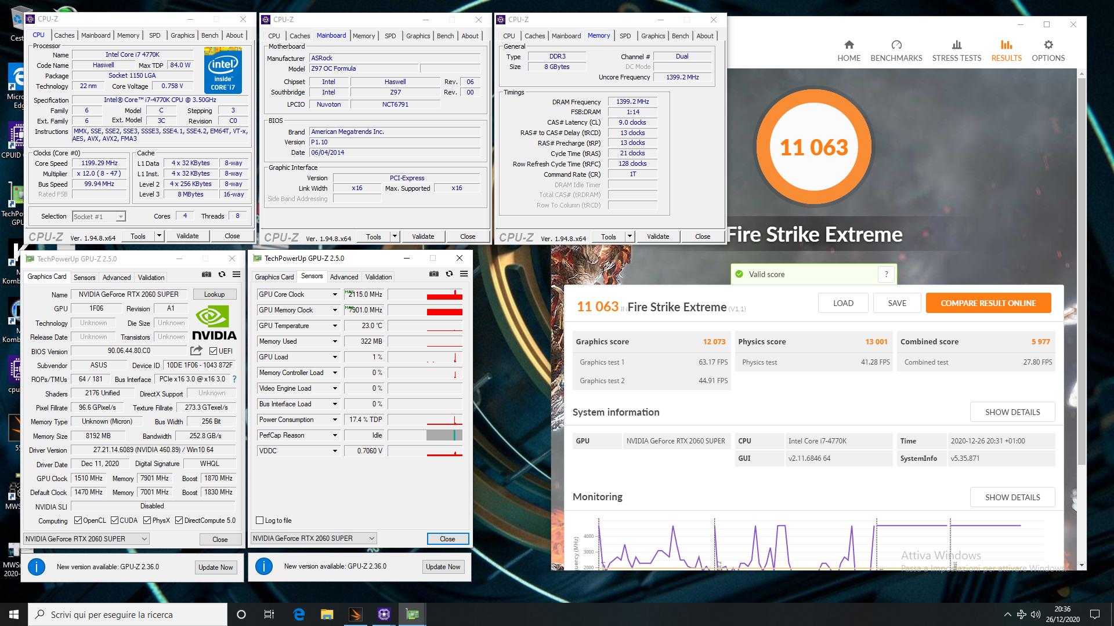Open 3DMark Results section

pyautogui.click(x=1006, y=51)
